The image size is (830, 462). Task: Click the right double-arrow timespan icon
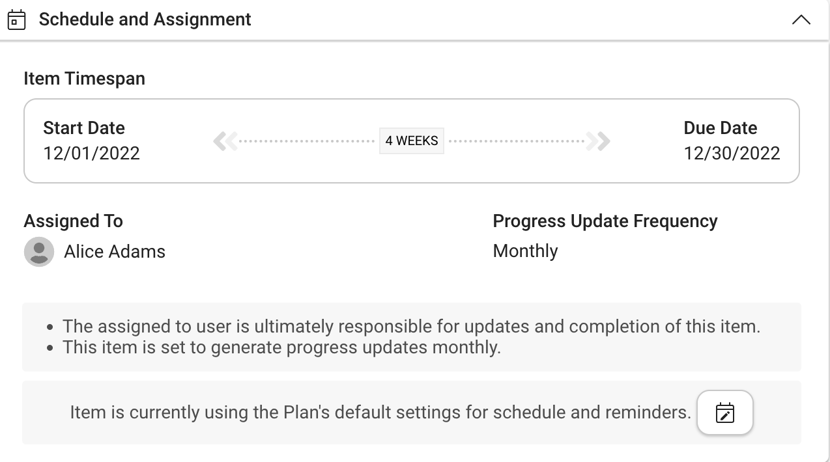coord(598,141)
